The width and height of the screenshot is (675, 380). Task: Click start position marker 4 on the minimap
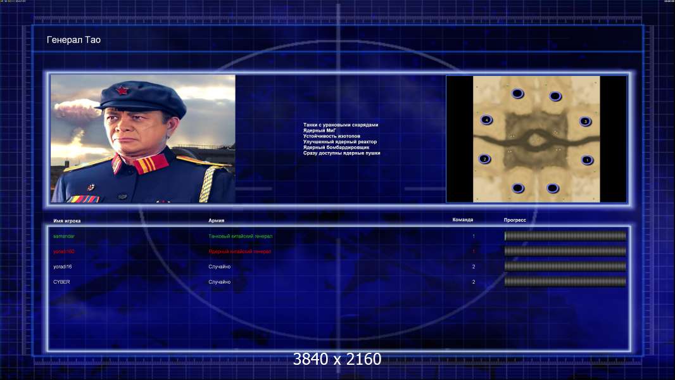(x=486, y=120)
